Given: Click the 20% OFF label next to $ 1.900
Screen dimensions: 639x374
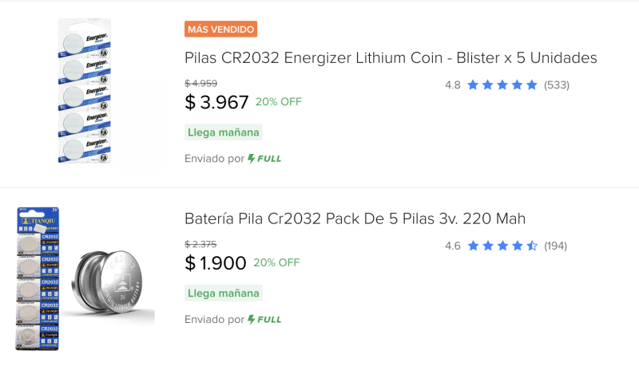Looking at the screenshot, I should pos(276,262).
